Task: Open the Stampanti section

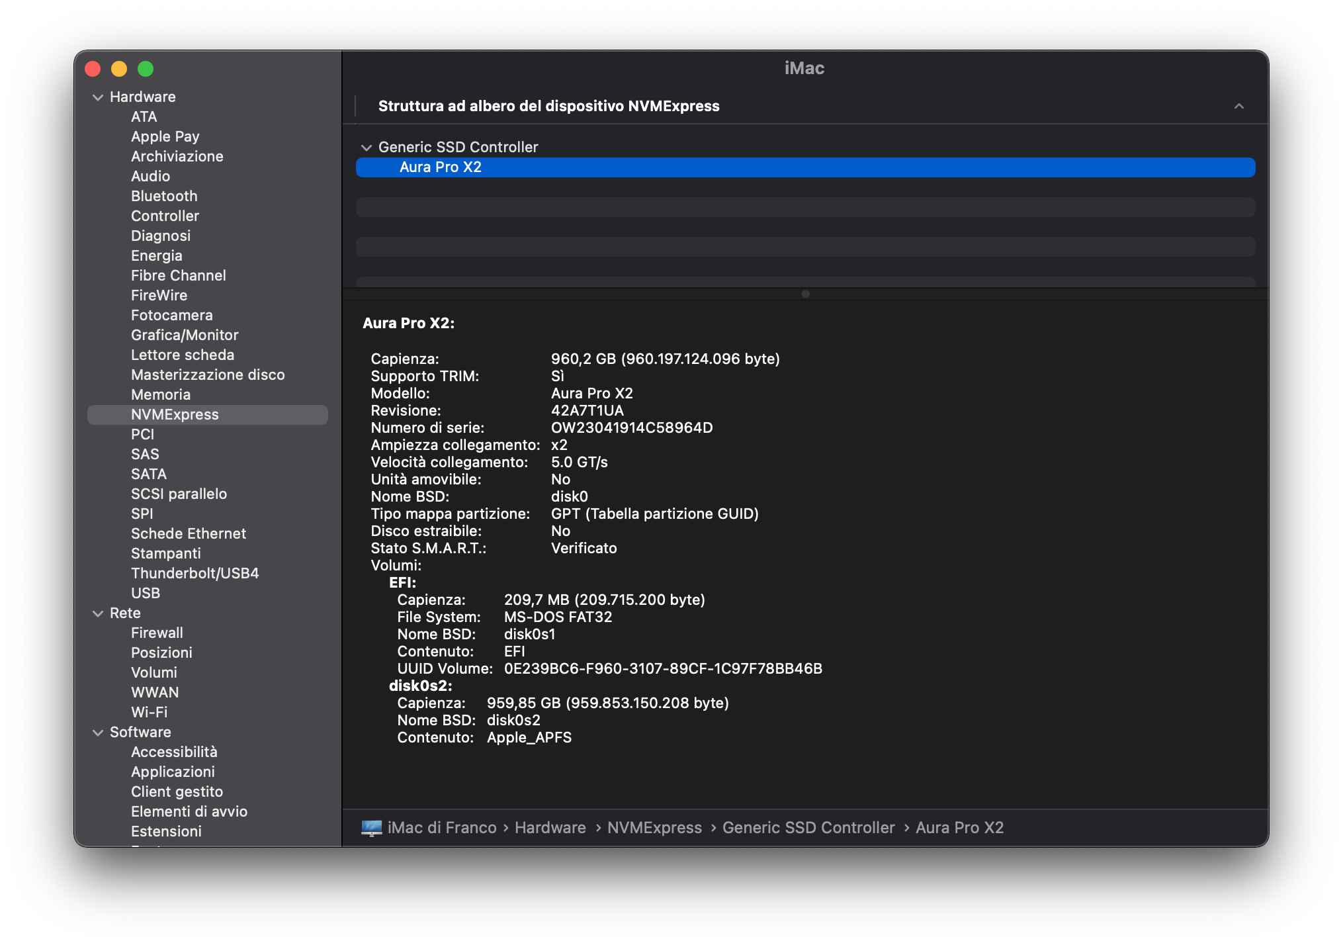Action: tap(166, 553)
